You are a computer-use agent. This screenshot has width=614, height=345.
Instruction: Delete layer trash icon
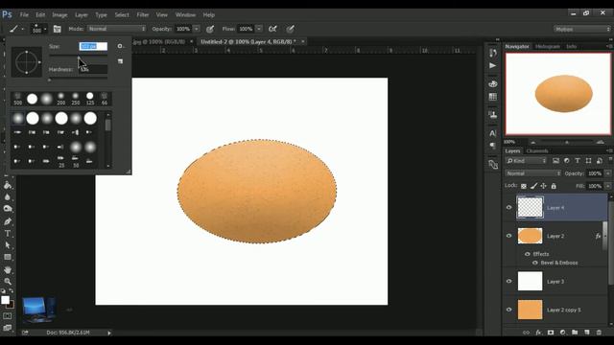(599, 333)
